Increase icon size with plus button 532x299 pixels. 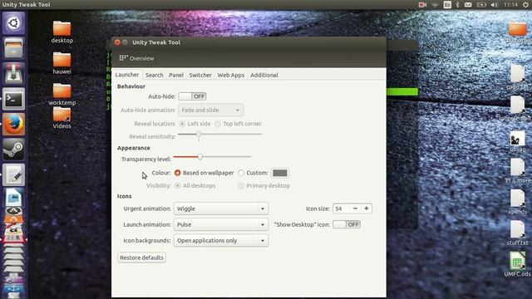pyautogui.click(x=367, y=208)
